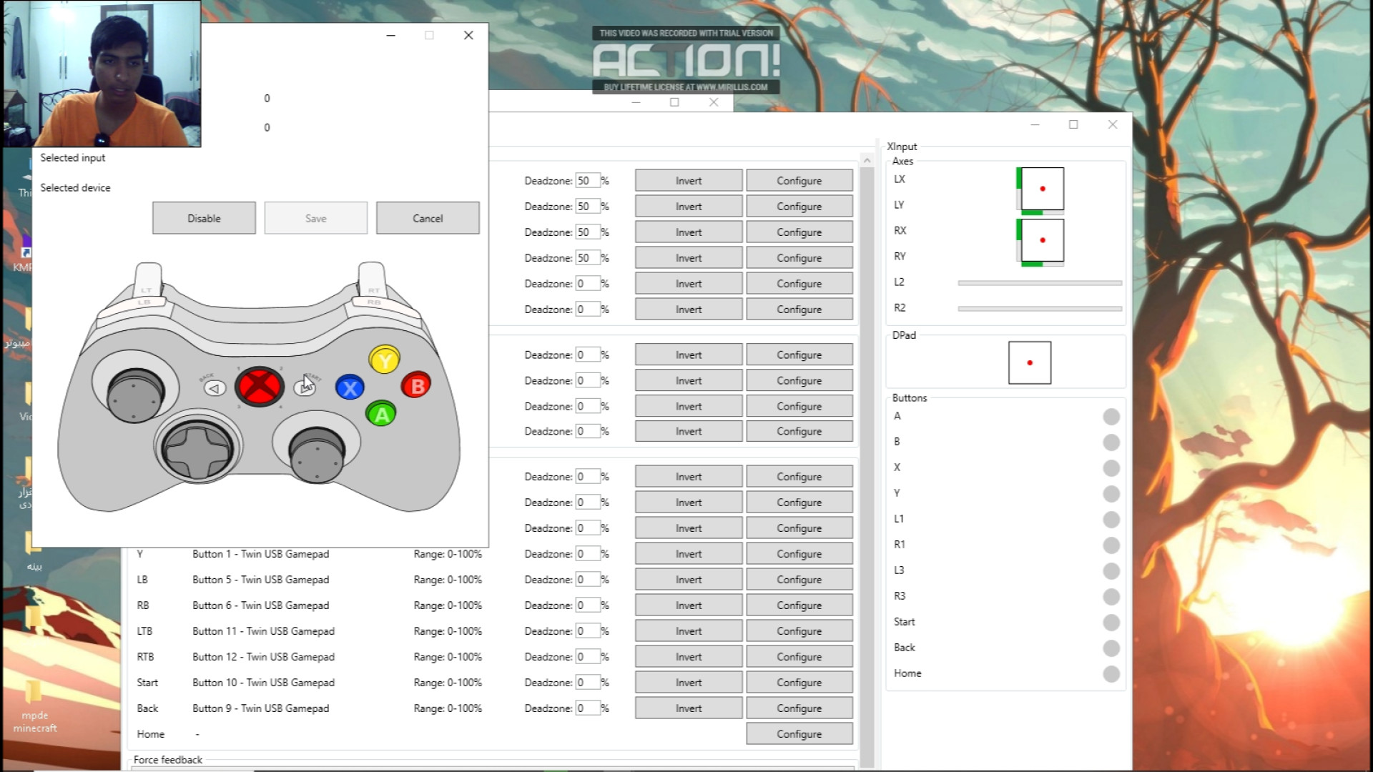Click the L2 axis bar
The height and width of the screenshot is (772, 1373).
1040,283
